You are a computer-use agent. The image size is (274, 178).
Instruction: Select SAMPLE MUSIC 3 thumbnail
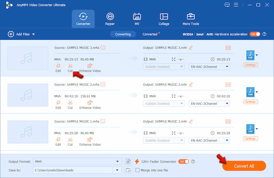click(x=28, y=58)
